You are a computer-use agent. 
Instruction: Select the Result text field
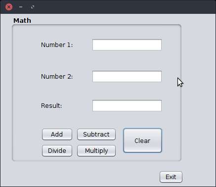click(127, 105)
